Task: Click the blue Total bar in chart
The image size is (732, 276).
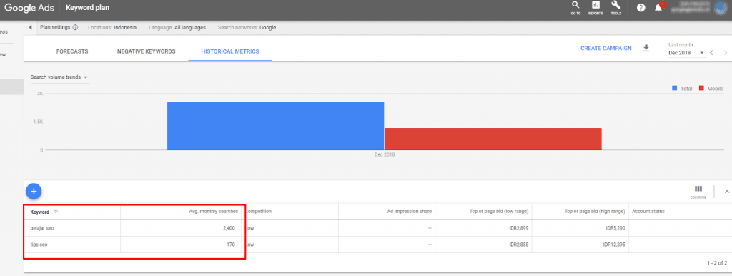Action: pos(275,126)
